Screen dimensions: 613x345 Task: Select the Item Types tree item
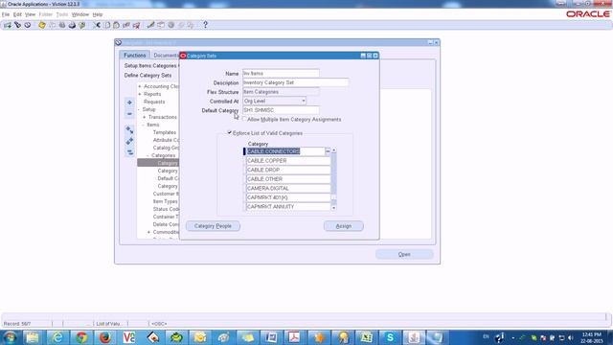(x=165, y=201)
